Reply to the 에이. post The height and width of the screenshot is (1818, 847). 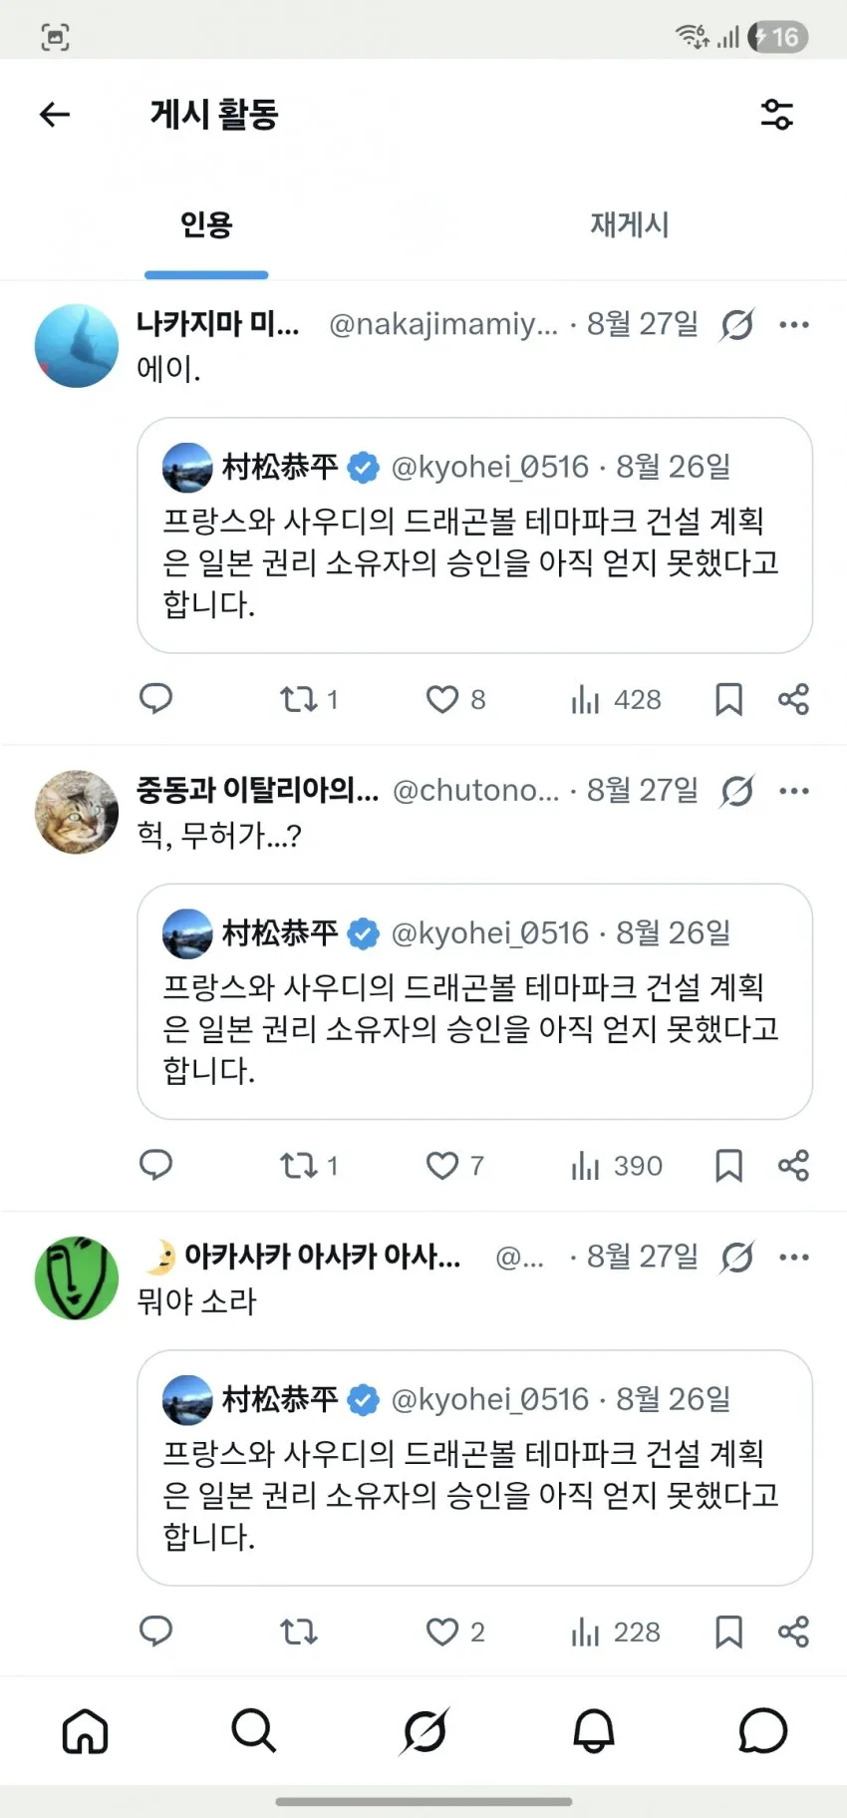pos(155,699)
